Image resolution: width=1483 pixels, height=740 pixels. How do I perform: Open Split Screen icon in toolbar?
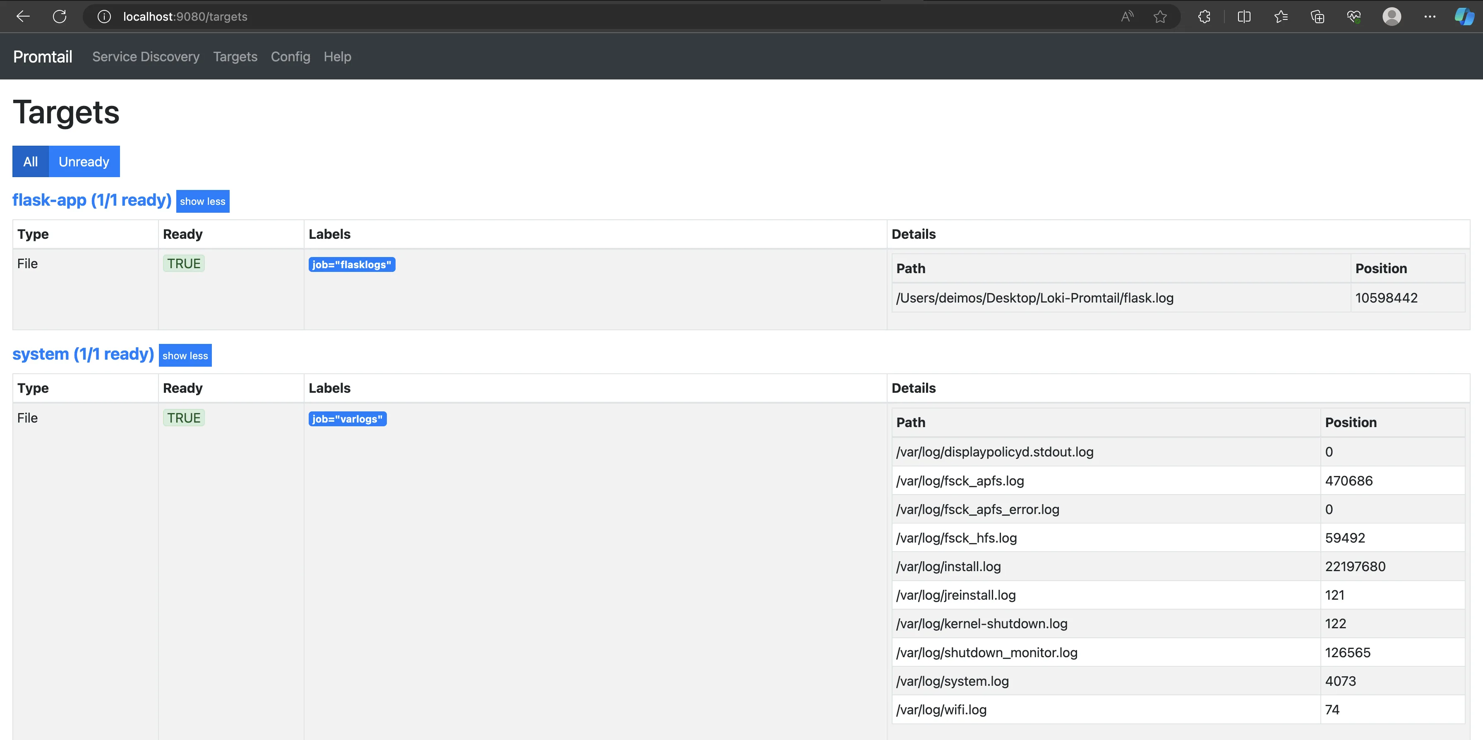(1244, 17)
